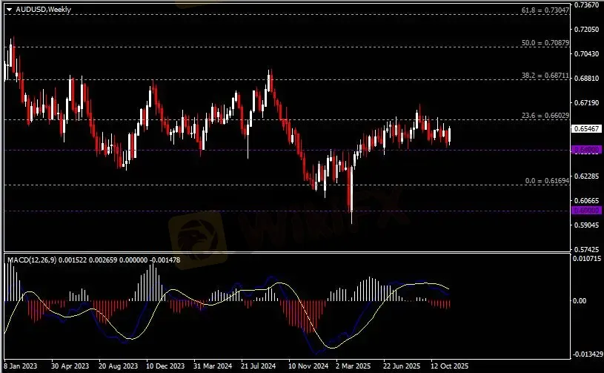
Task: Click the 0.57425 price axis label
Action: 586,250
